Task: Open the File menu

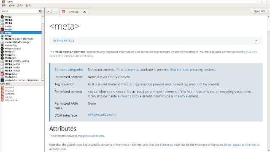Action: [x=4, y=5]
